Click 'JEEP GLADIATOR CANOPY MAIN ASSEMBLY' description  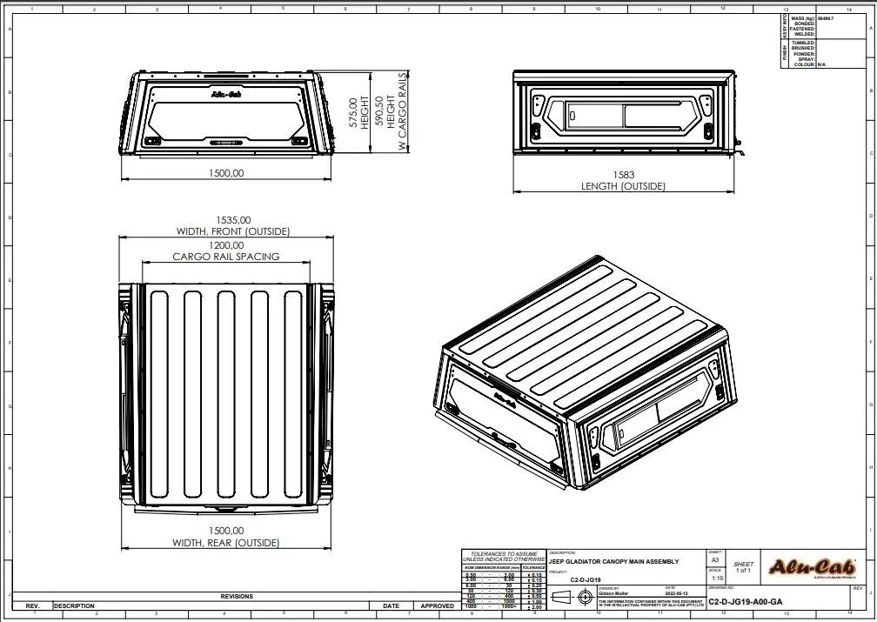tap(613, 561)
